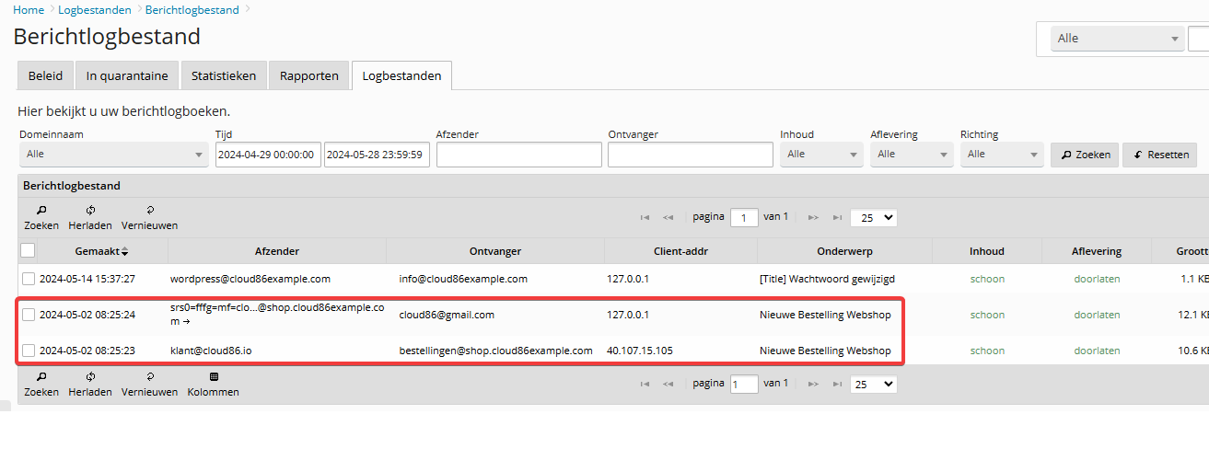The height and width of the screenshot is (460, 1209).
Task: Click the bottom toolbar Zoeken icon
Action: click(41, 376)
